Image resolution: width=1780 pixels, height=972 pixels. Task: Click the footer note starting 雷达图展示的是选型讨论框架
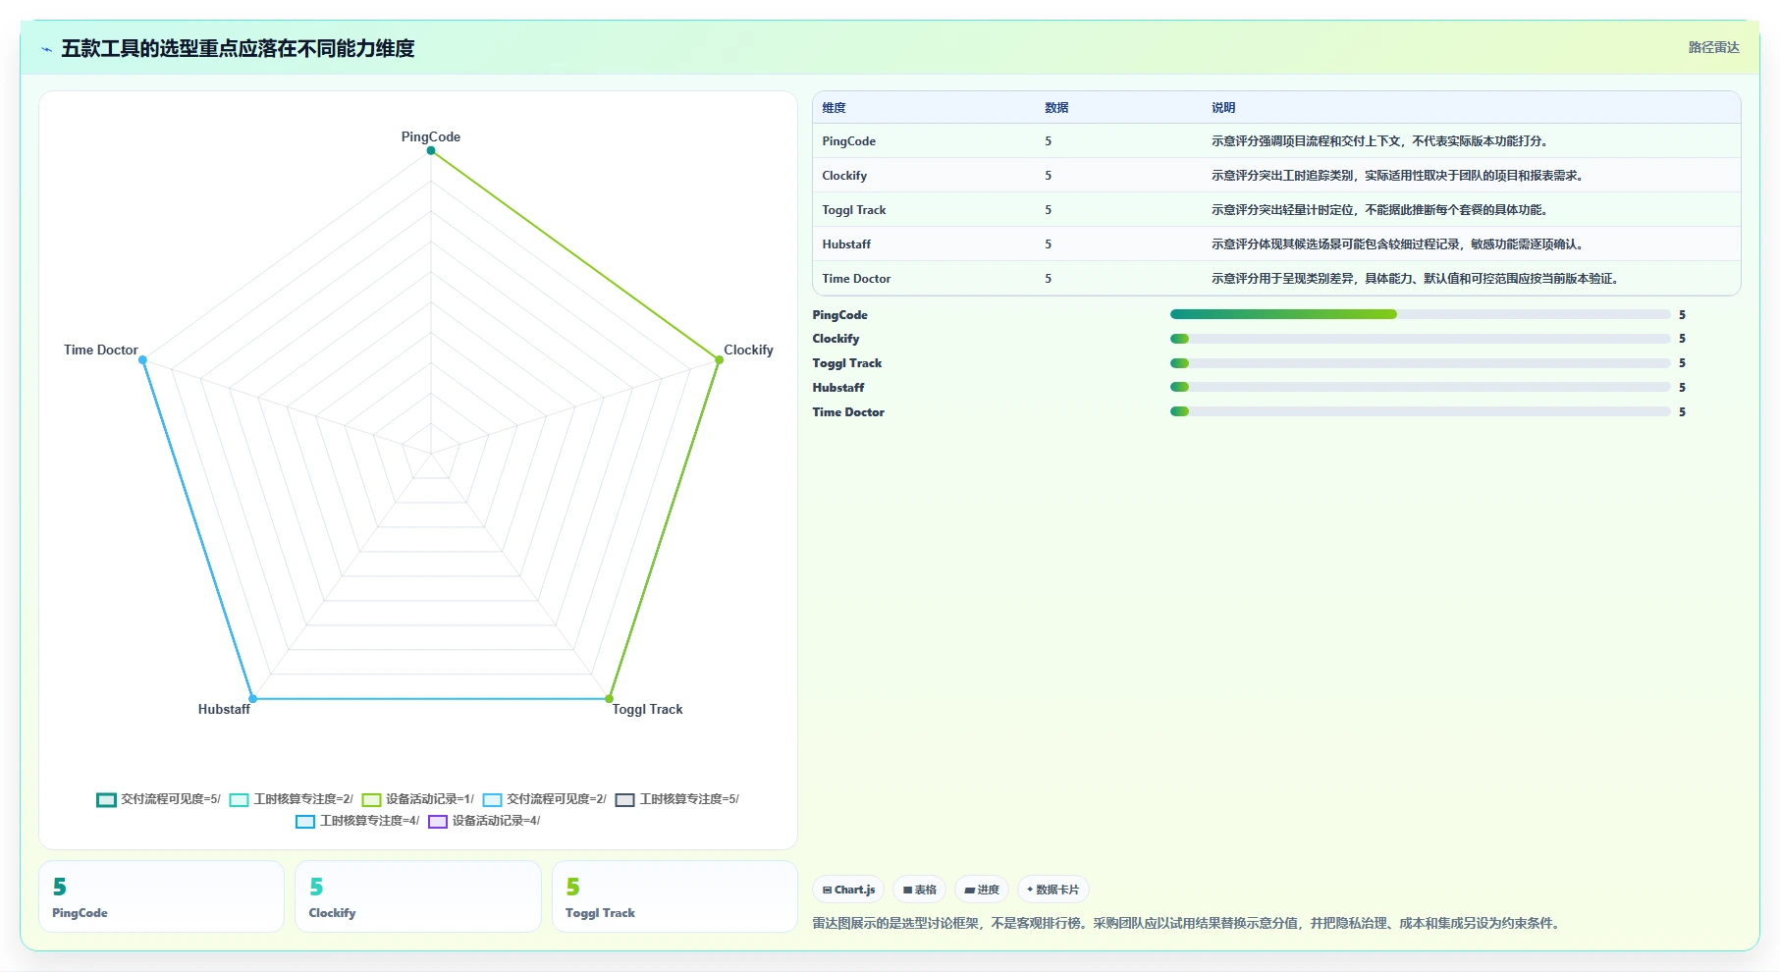1188,923
